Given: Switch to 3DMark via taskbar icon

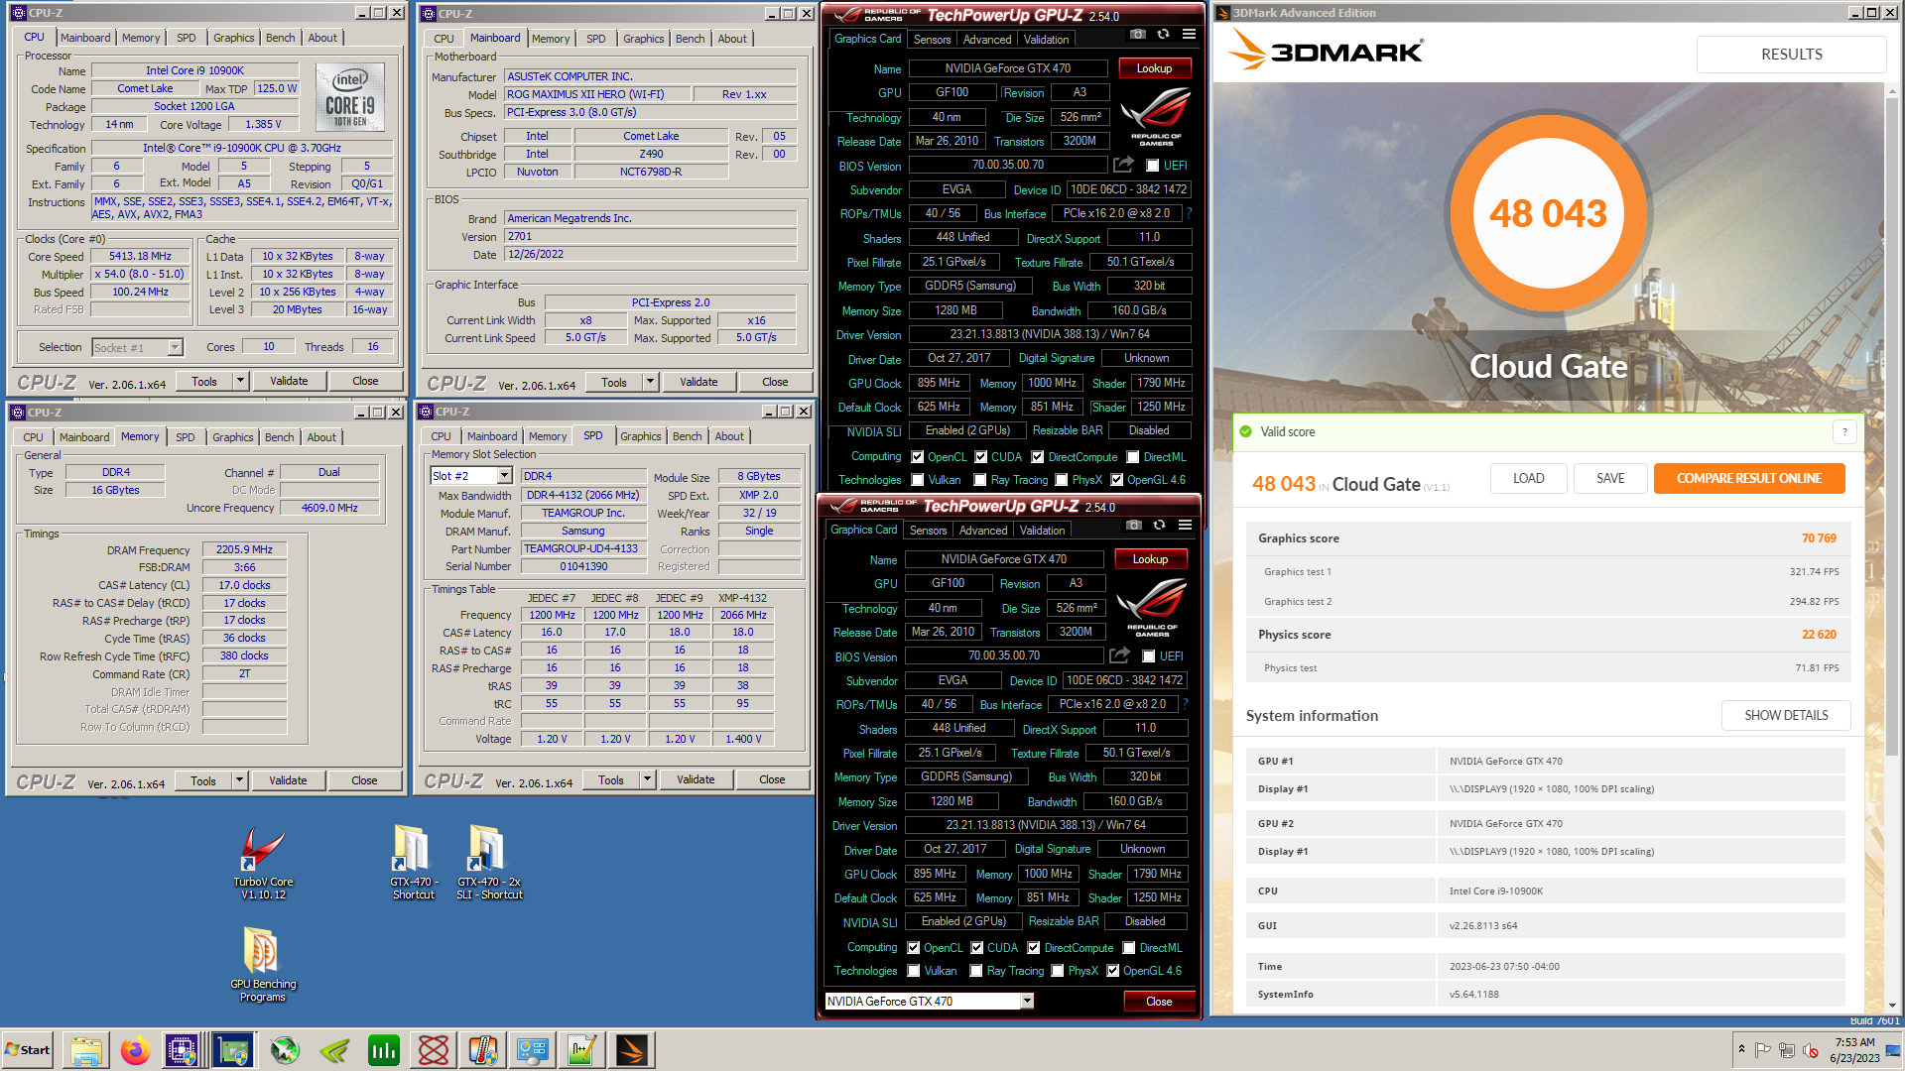Looking at the screenshot, I should tap(632, 1050).
